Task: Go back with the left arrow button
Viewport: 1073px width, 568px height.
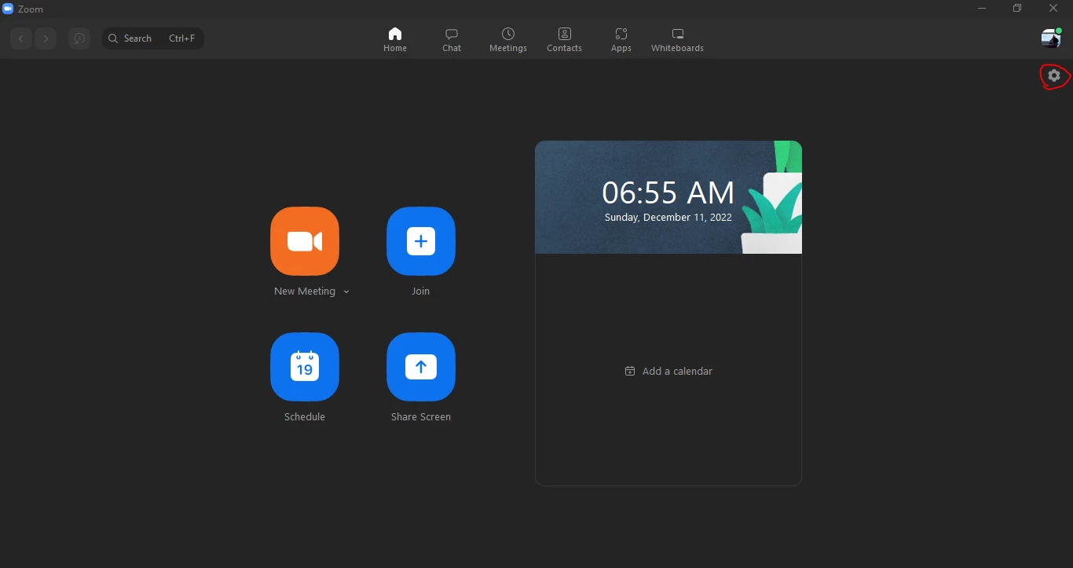Action: coord(21,38)
